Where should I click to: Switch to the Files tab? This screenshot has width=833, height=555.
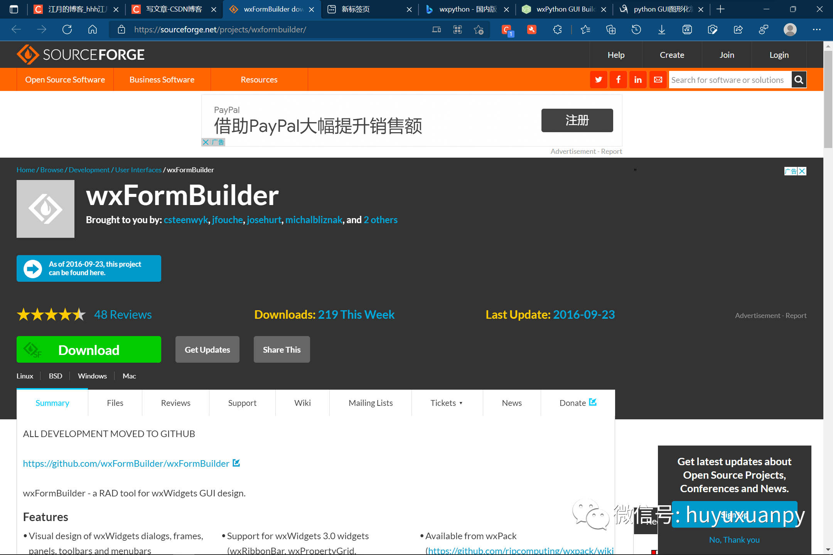pyautogui.click(x=115, y=403)
